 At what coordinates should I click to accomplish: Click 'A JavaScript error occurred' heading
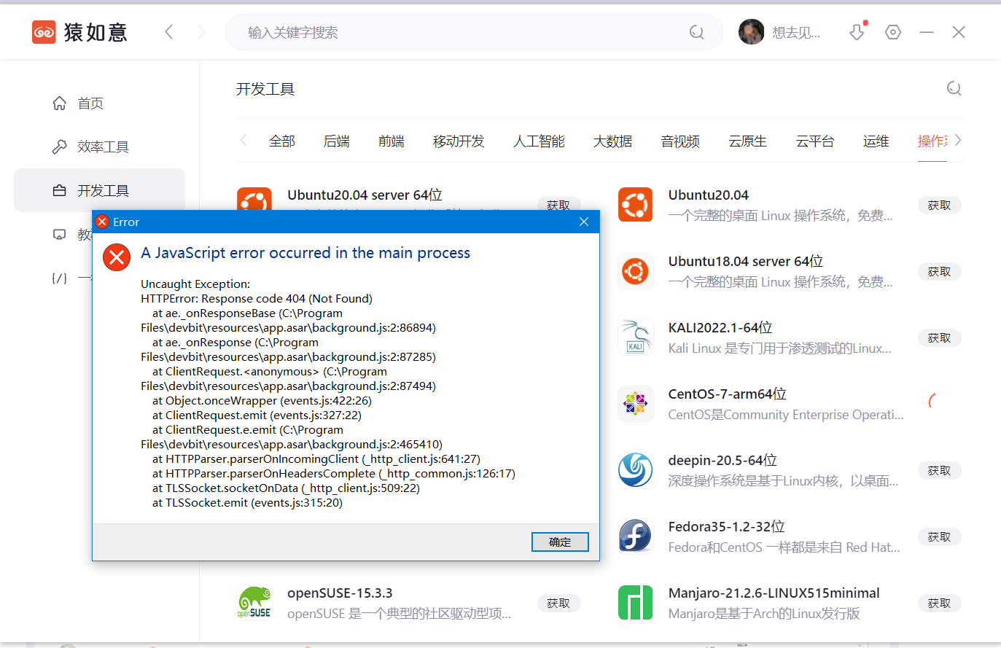305,253
